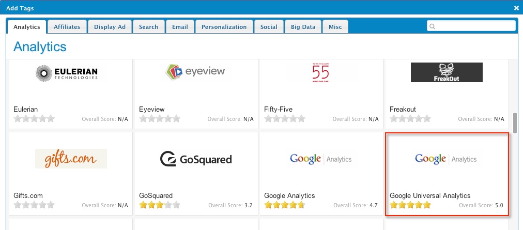
Task: Choose the Fifty-Five logo
Action: [320, 72]
